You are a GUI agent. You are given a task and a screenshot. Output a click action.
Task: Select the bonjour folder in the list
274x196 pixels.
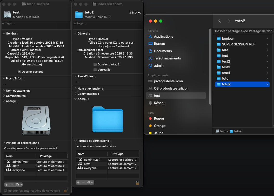point(228,39)
